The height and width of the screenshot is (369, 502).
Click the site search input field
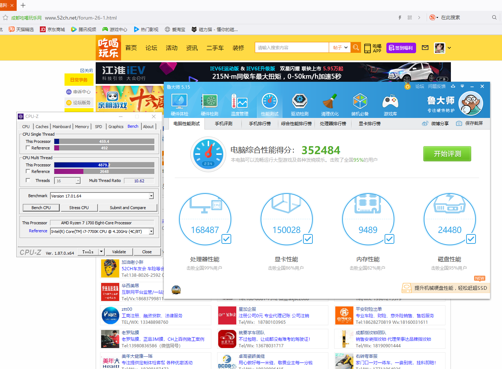292,47
